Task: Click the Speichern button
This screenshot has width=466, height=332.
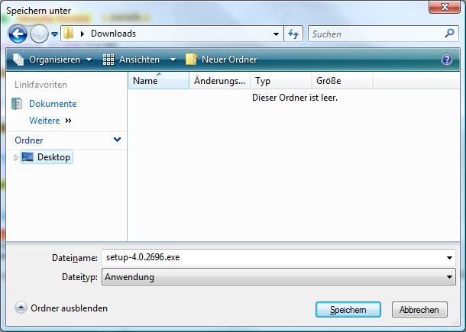Action: (x=348, y=310)
